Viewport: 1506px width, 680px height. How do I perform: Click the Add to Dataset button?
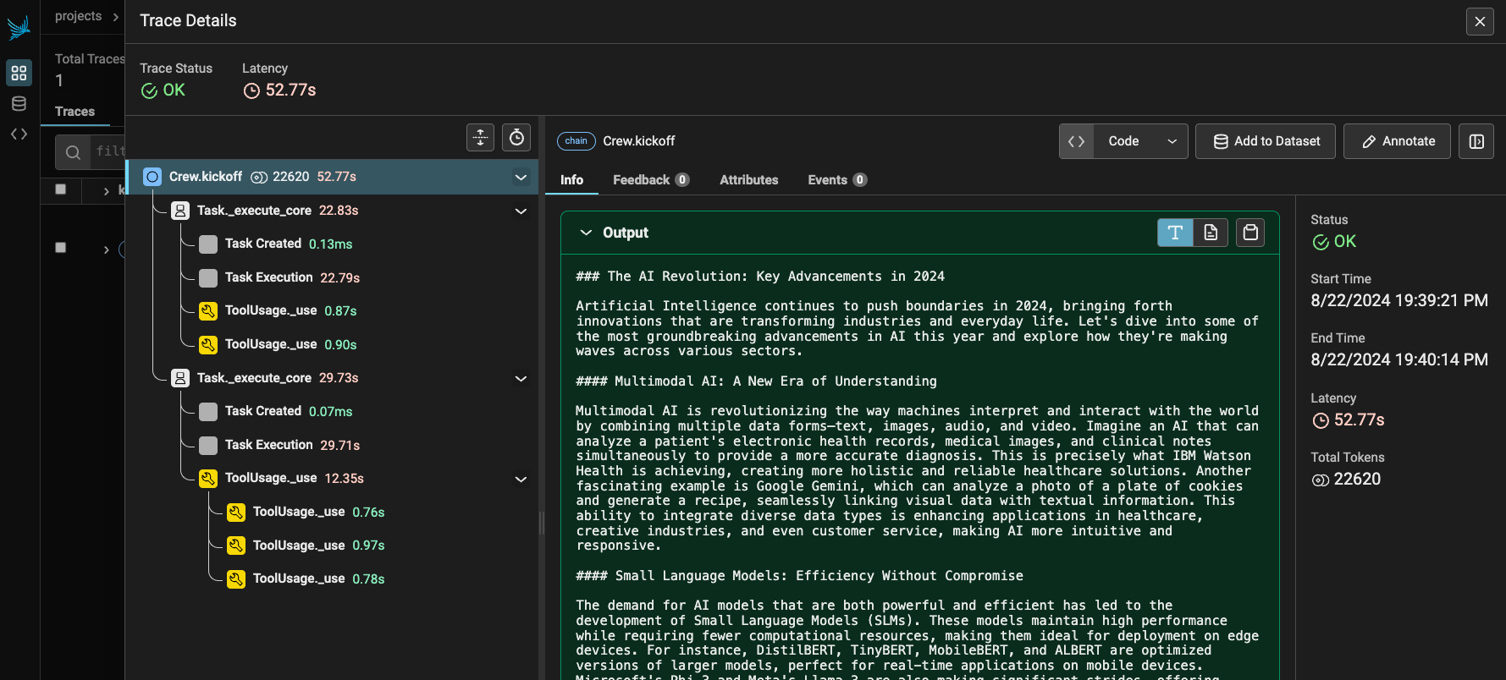click(1266, 141)
